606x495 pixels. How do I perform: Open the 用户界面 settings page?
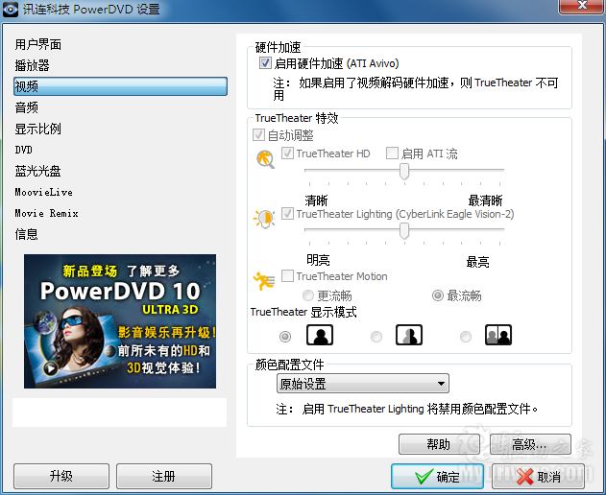click(x=37, y=44)
